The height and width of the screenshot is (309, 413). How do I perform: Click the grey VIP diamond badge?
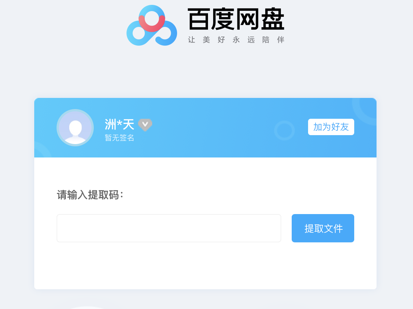145,125
